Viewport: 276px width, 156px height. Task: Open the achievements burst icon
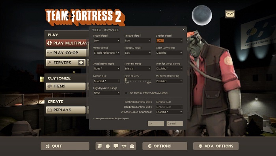coord(108,146)
